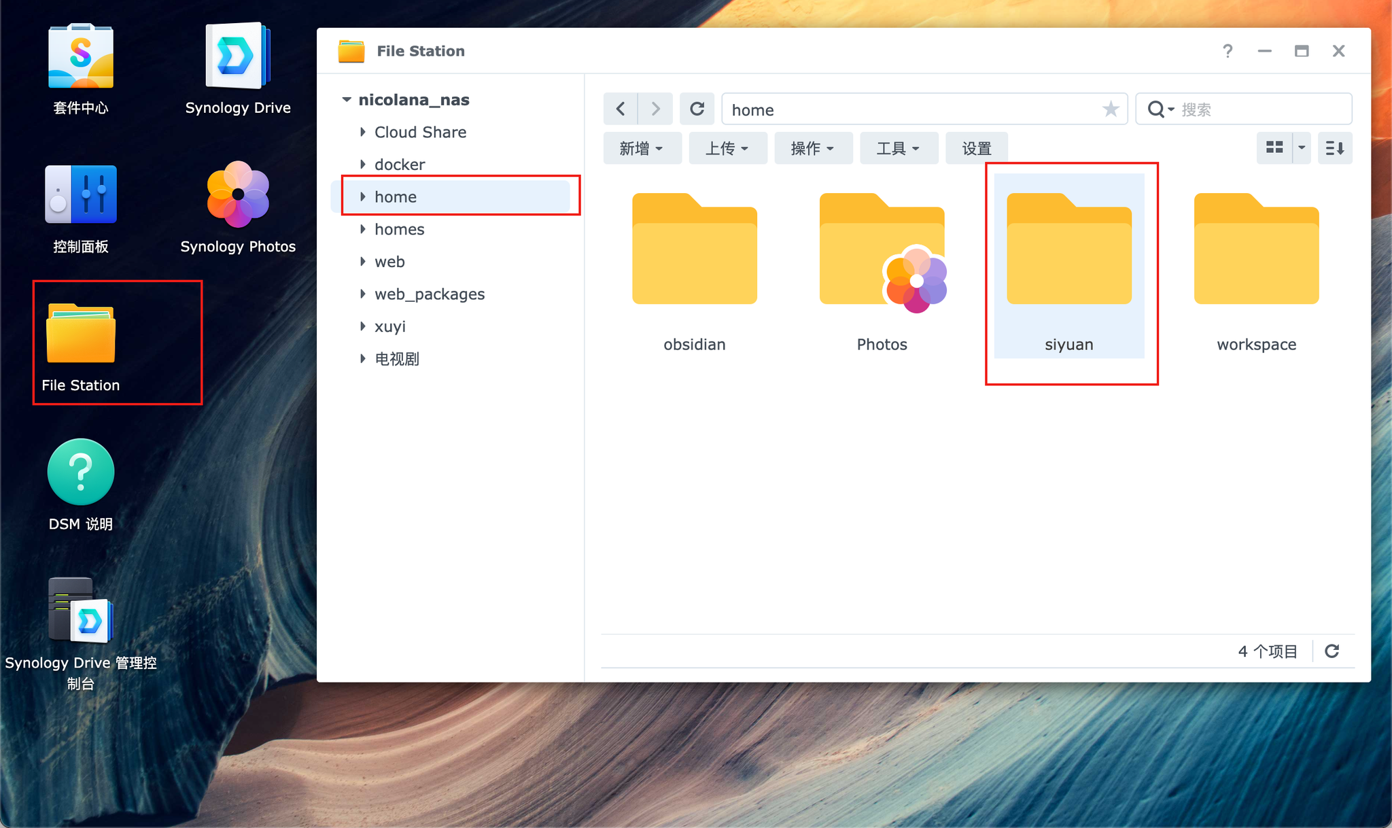Select web in the folder tree
Image resolution: width=1392 pixels, height=828 pixels.
[x=389, y=262]
